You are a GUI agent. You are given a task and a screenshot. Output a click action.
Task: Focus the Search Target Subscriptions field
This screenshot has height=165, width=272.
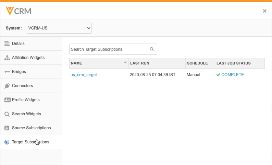(x=109, y=49)
